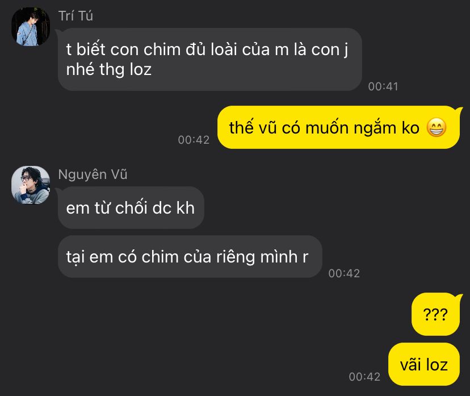Tap the sender name Nguyên Vũ

(x=93, y=174)
